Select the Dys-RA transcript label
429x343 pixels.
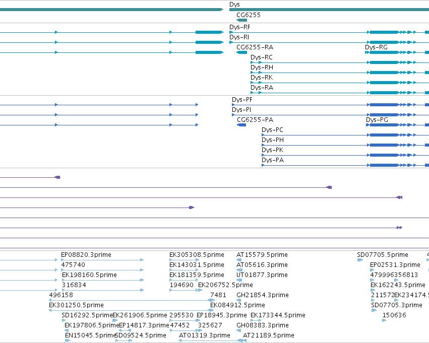[262, 88]
